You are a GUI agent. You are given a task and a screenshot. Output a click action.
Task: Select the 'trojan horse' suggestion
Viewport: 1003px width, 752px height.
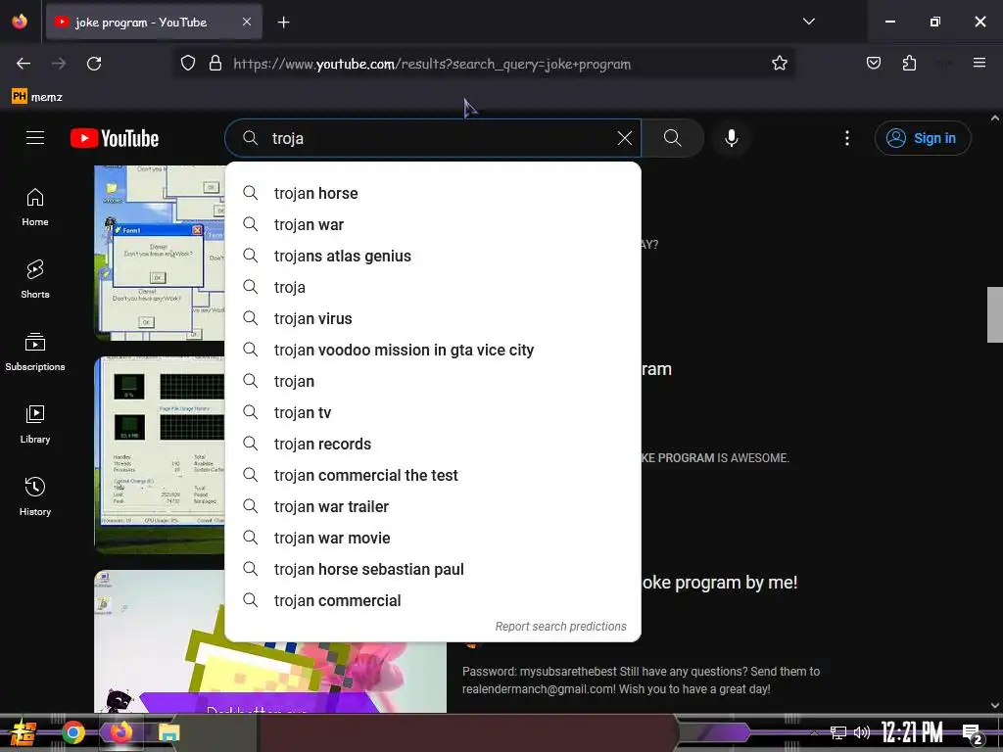[x=433, y=193]
